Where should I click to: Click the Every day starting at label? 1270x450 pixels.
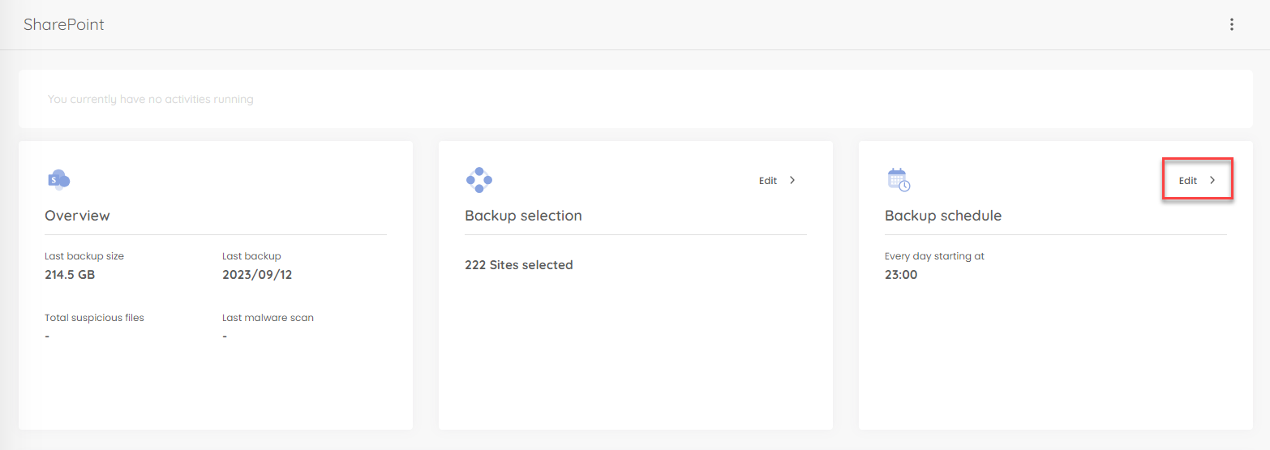tap(934, 256)
